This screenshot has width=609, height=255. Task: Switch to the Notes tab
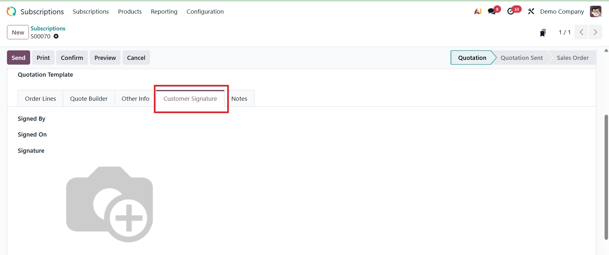pyautogui.click(x=239, y=99)
